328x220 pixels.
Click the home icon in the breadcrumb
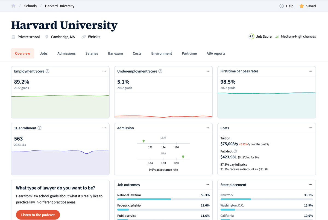point(13,6)
